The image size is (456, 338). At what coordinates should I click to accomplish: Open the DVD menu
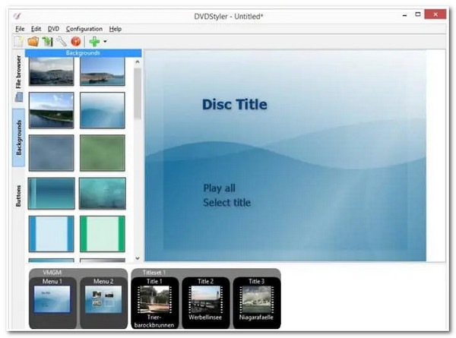(x=53, y=29)
